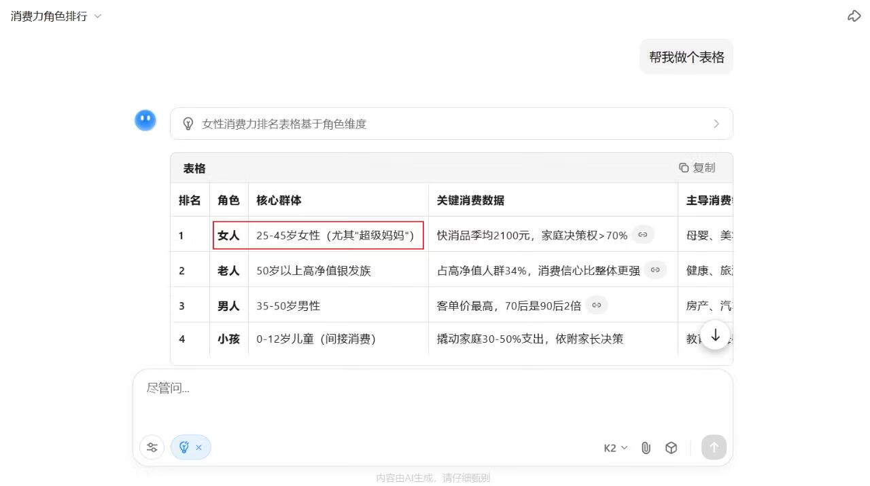The image size is (870, 486).
Task: Click the box-shaped plugin icon near K2
Action: tap(671, 447)
